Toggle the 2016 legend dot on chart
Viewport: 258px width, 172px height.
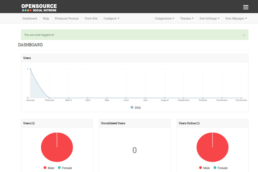132,107
